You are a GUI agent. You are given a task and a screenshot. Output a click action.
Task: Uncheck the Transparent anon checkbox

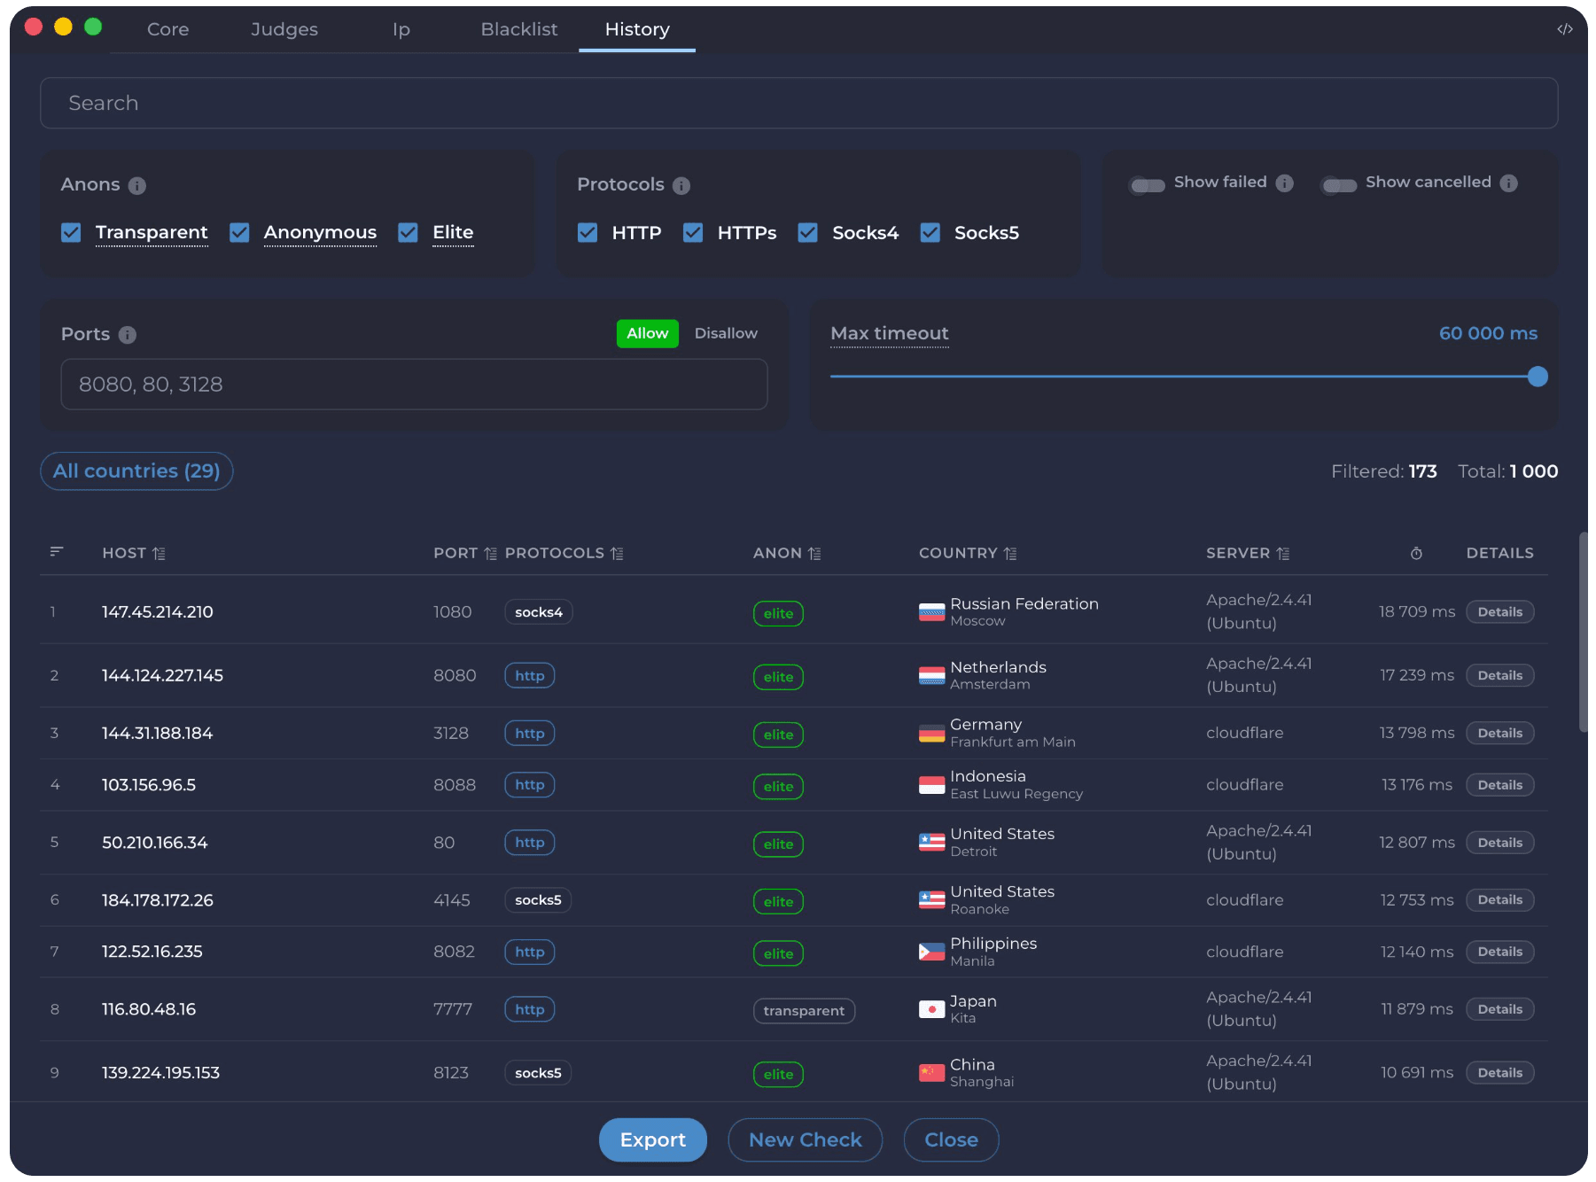(x=71, y=232)
